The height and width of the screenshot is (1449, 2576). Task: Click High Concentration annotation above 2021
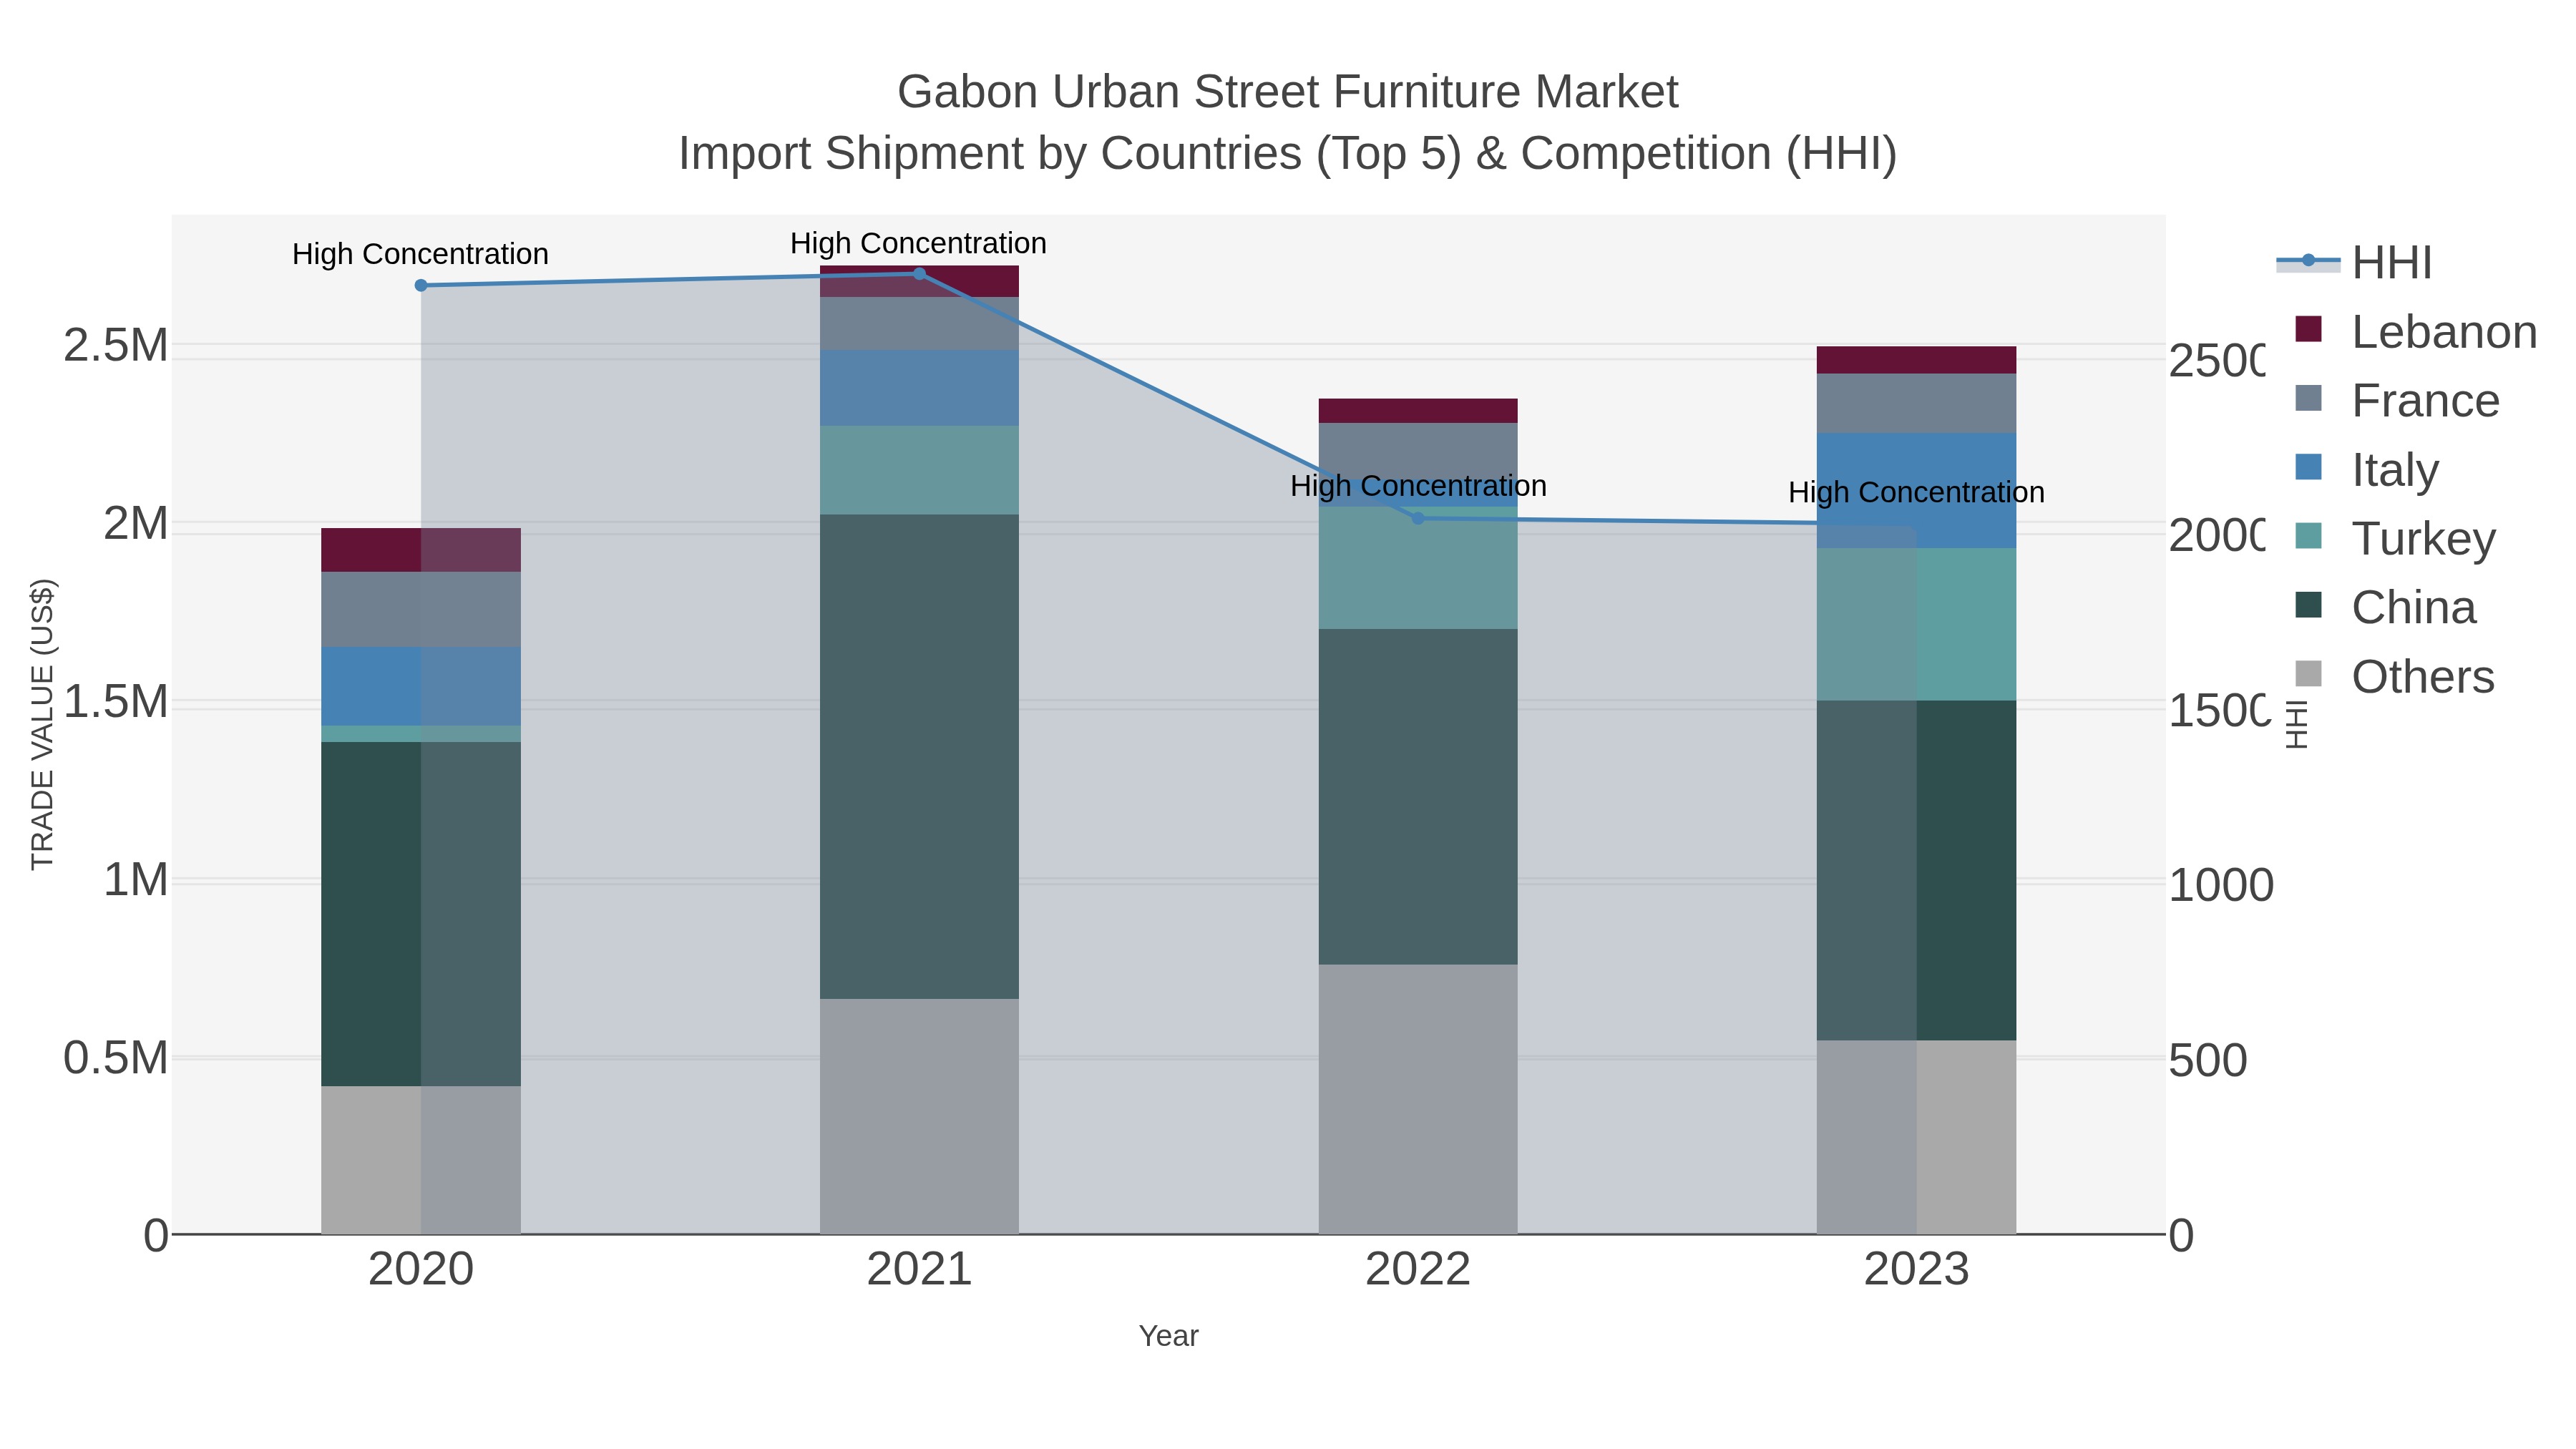918,243
